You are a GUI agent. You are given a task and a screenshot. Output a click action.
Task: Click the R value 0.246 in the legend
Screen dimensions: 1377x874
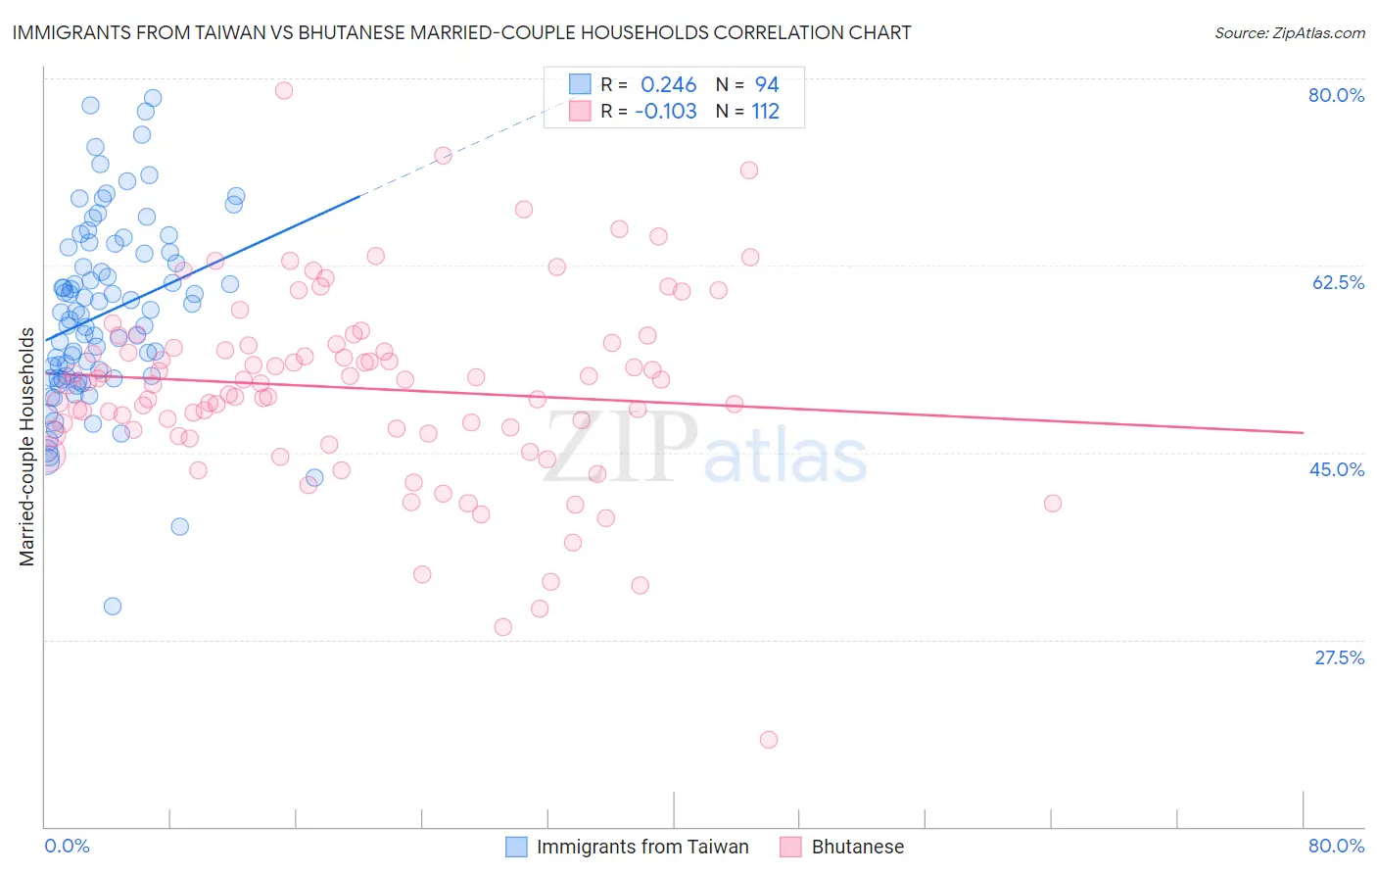tap(668, 84)
